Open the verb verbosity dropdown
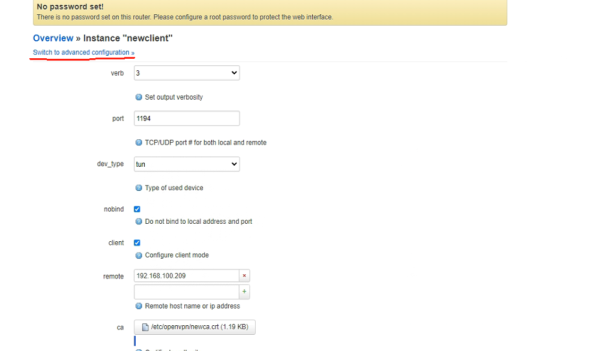The height and width of the screenshot is (351, 610). [186, 73]
